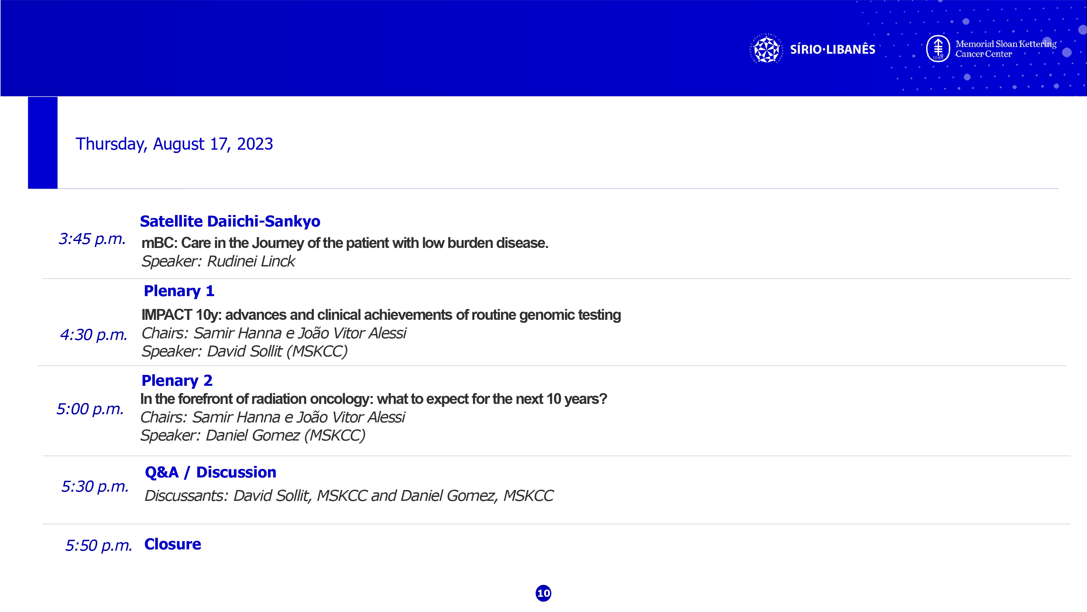This screenshot has height=612, width=1087.
Task: Click the Q&A / Discussion heading
Action: (211, 472)
